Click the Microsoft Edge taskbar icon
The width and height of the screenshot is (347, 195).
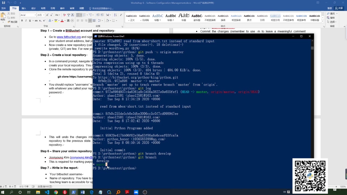[91, 192]
